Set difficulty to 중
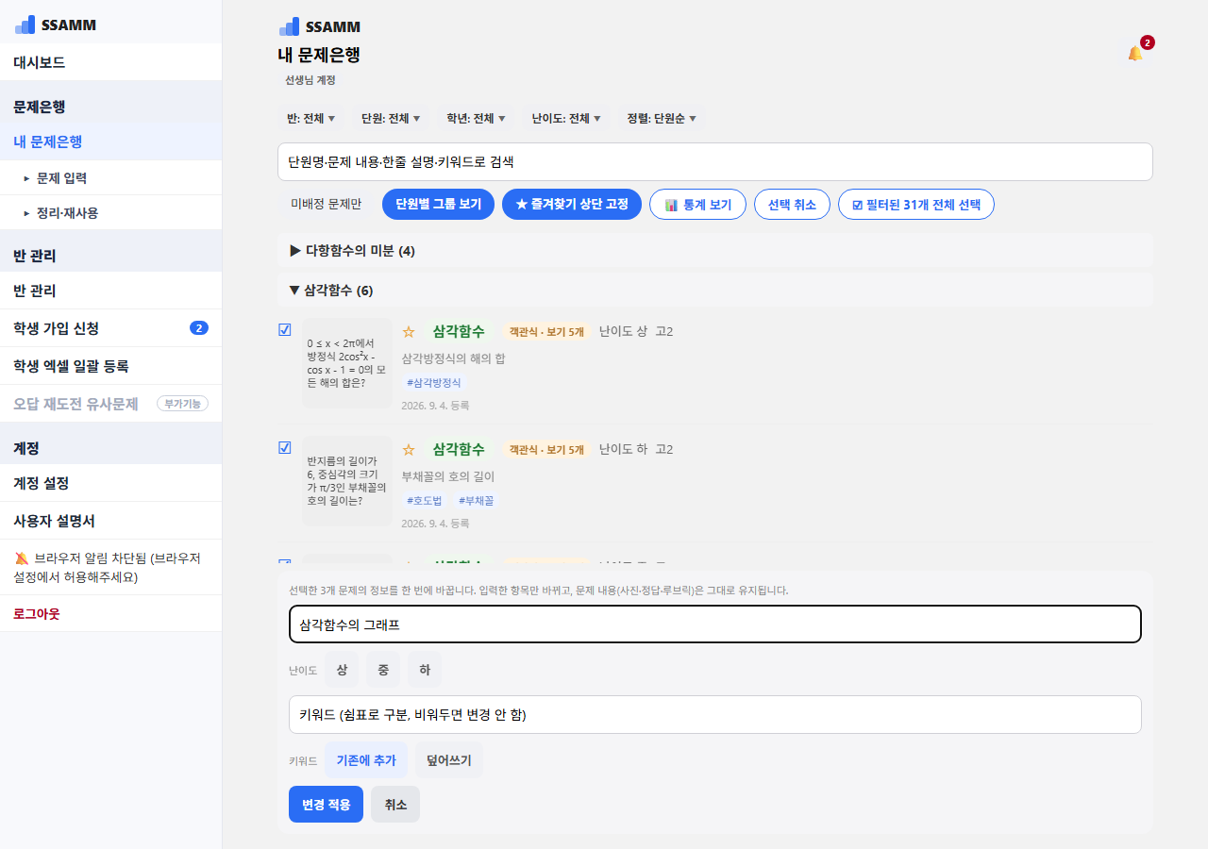This screenshot has height=849, width=1208. pyautogui.click(x=383, y=670)
